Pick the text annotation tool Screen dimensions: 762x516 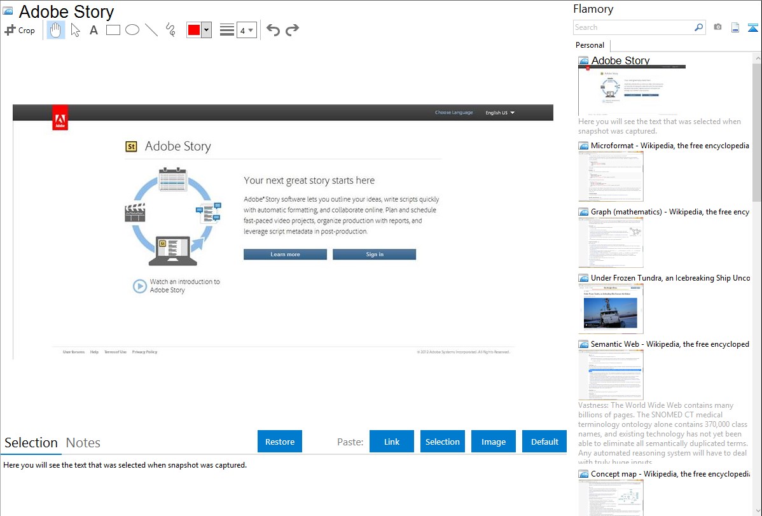tap(94, 30)
